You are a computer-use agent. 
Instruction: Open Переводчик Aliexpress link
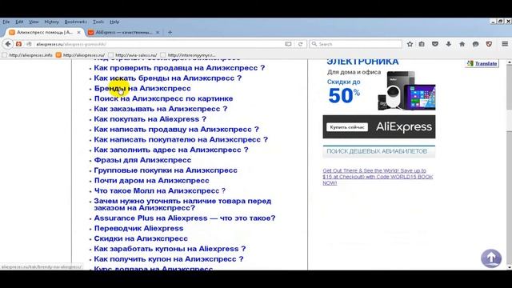138,228
